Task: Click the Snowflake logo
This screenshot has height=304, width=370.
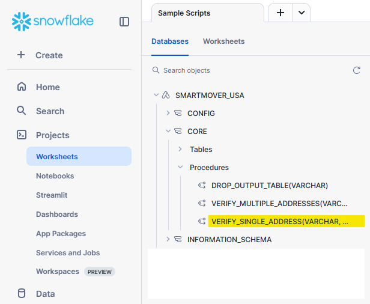Action: [53, 22]
